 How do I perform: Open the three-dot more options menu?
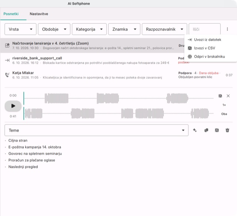click(227, 29)
